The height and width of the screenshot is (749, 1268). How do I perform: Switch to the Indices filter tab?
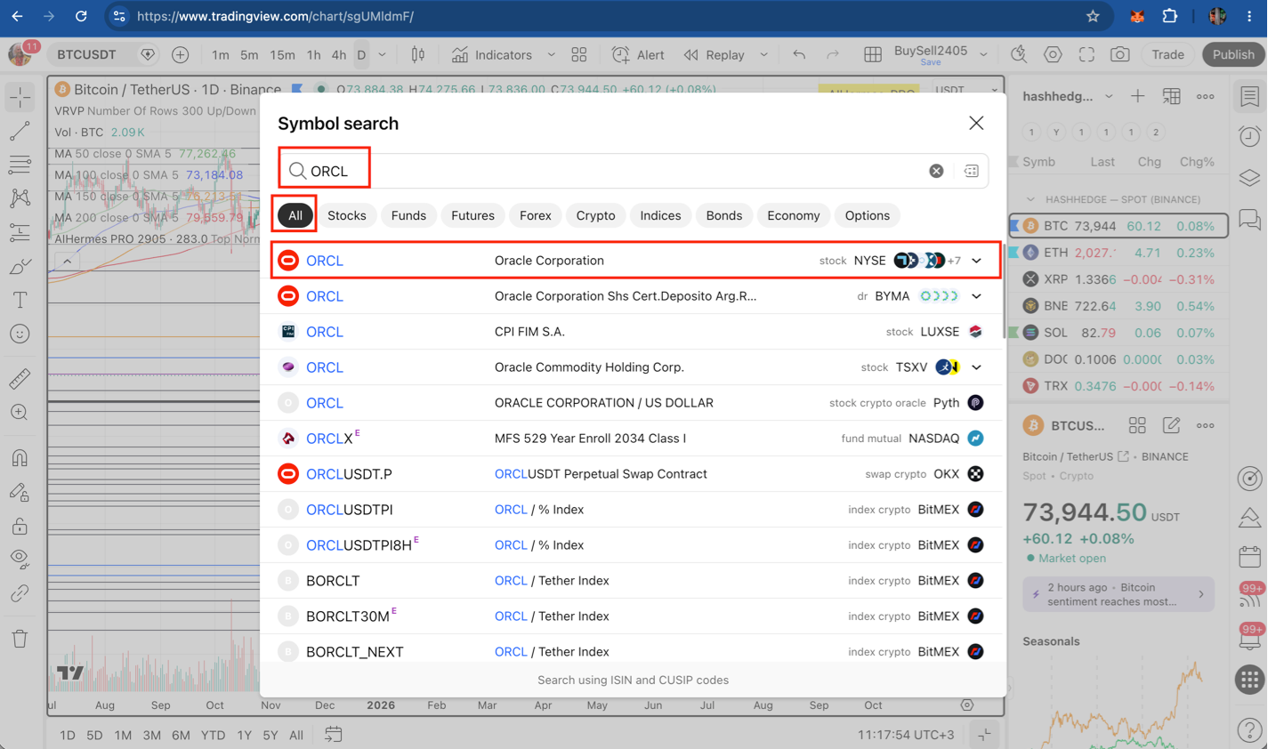tap(660, 215)
